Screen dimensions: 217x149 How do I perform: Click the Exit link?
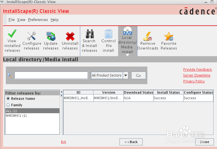click(64, 142)
